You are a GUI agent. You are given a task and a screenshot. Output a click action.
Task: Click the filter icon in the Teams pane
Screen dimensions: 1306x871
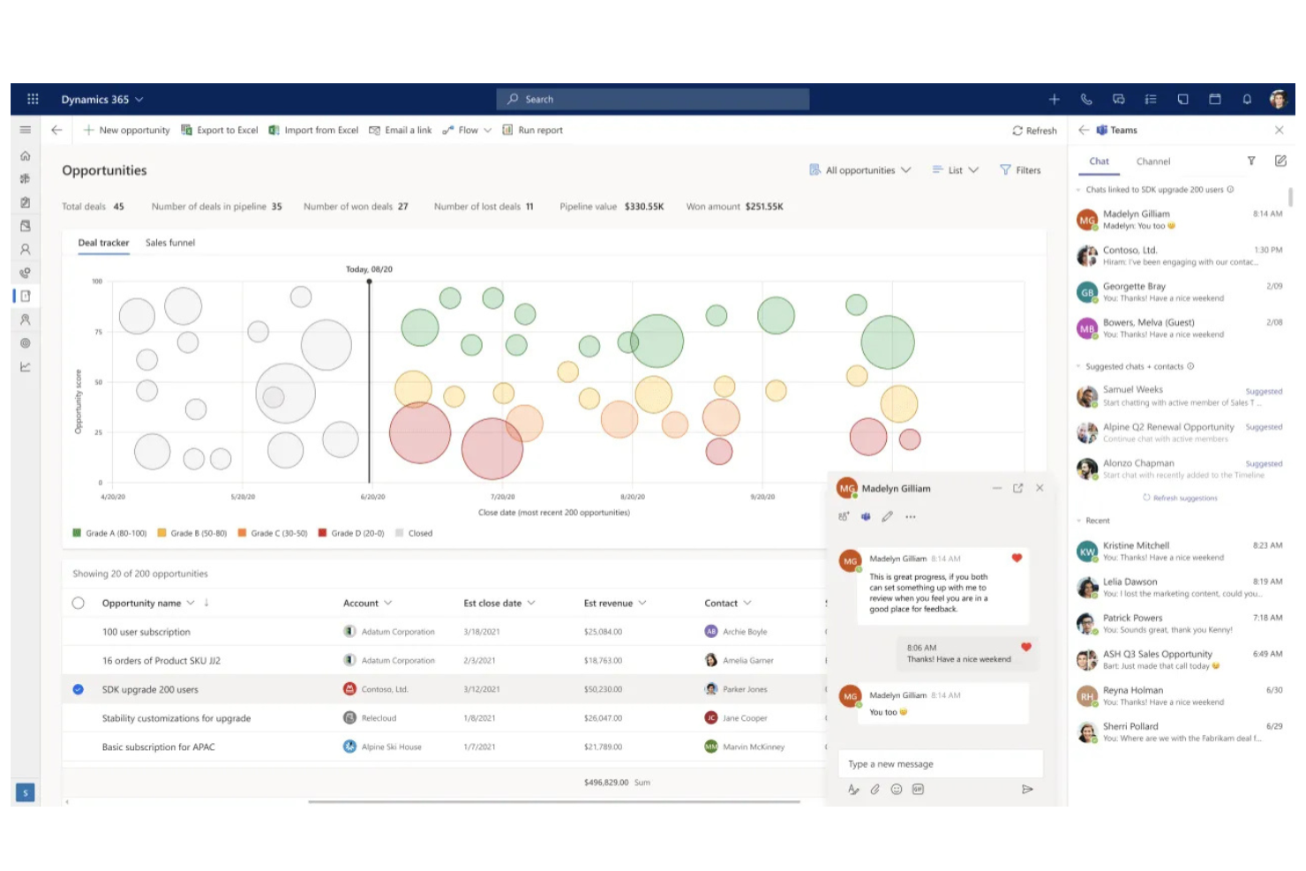(1250, 161)
